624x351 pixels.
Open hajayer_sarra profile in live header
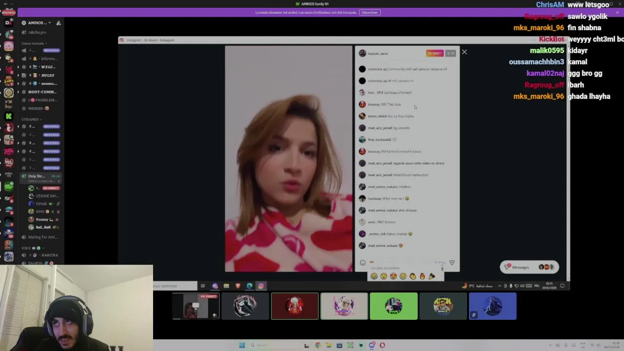pos(378,54)
